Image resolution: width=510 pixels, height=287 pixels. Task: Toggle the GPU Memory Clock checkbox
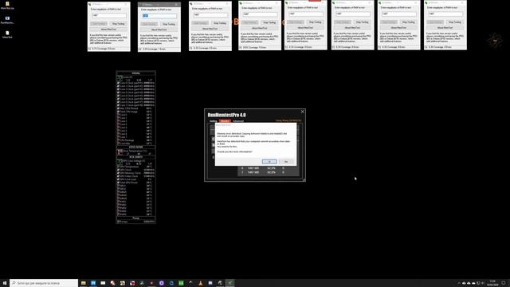click(119, 173)
